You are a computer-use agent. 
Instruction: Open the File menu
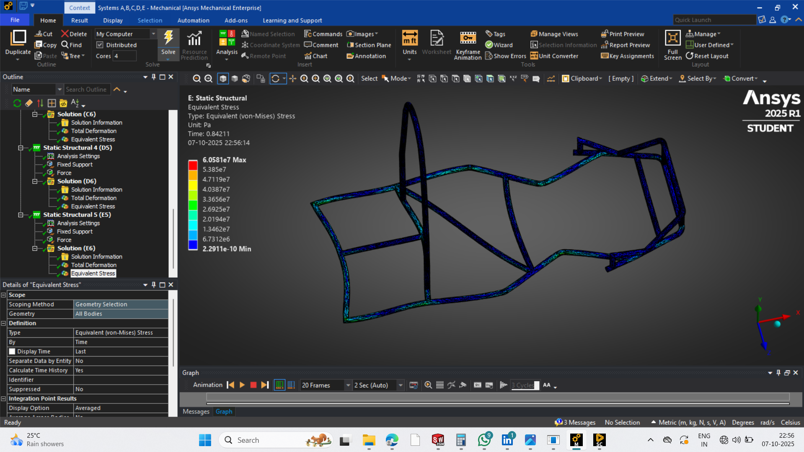[x=15, y=20]
